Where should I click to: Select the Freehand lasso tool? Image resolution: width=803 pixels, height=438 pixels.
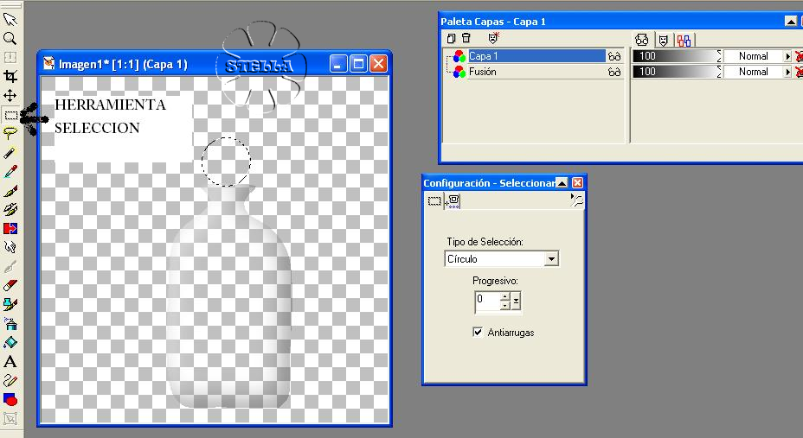pyautogui.click(x=10, y=133)
